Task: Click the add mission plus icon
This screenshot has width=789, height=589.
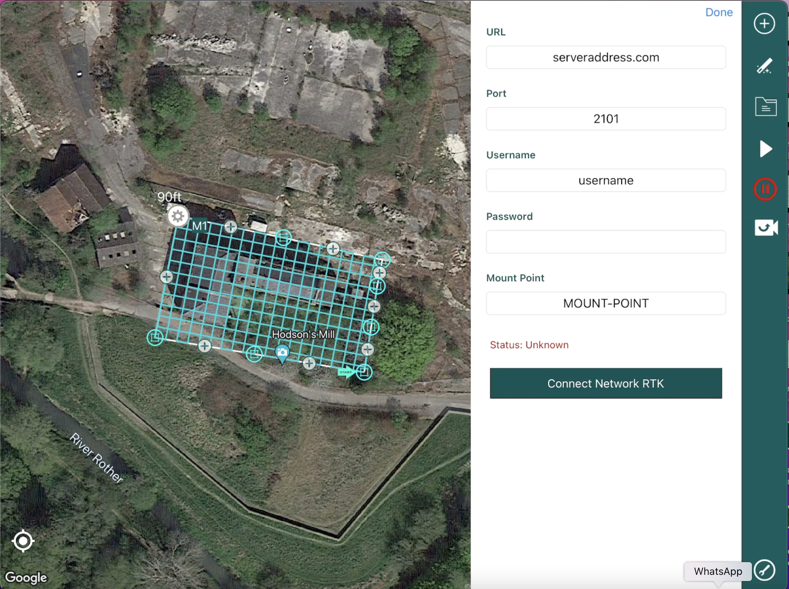Action: pos(764,24)
